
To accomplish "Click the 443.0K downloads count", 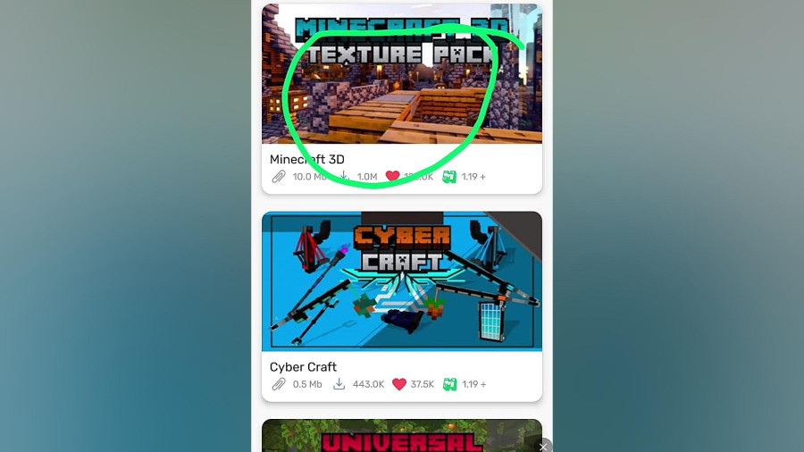I will coord(368,384).
